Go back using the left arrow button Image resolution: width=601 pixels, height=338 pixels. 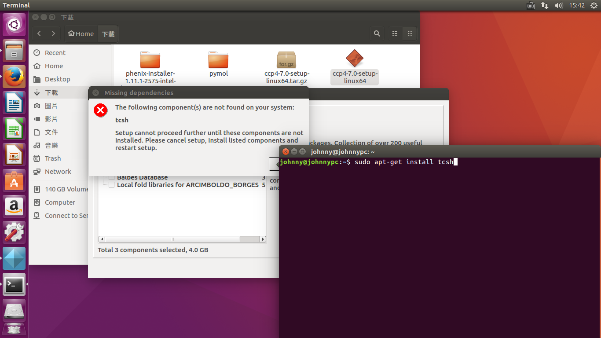point(40,33)
